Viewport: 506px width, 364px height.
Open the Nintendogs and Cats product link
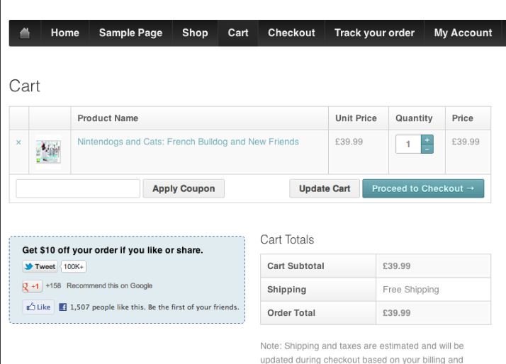(188, 142)
